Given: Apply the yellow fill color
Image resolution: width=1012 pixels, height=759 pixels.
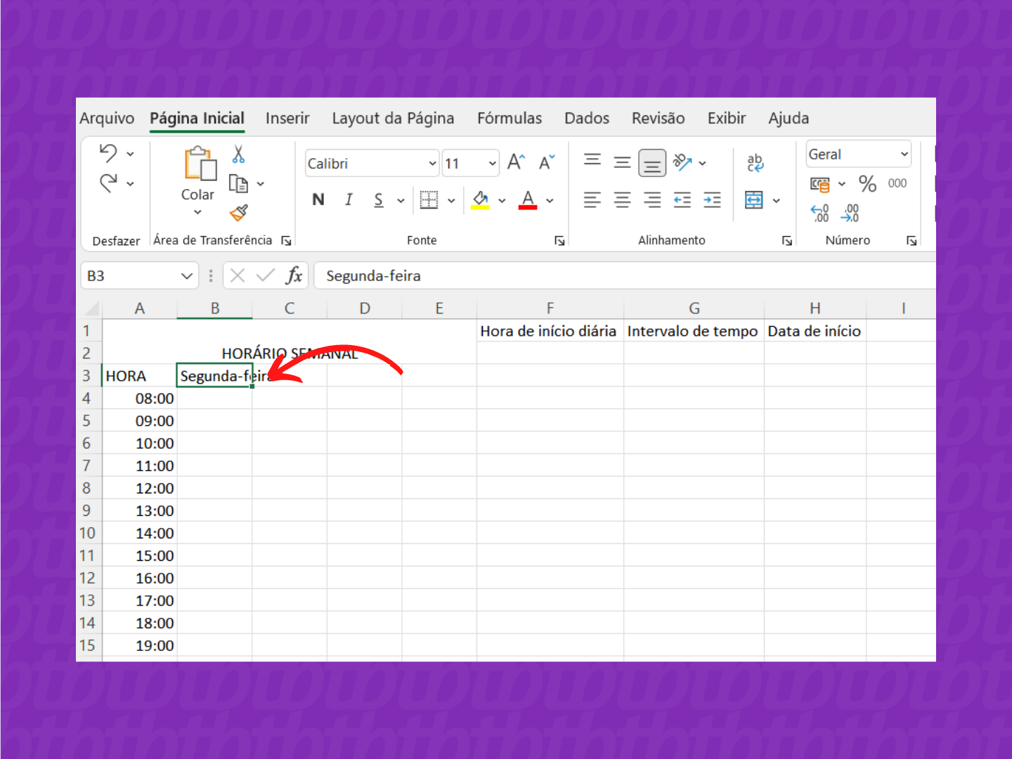Looking at the screenshot, I should (x=481, y=200).
